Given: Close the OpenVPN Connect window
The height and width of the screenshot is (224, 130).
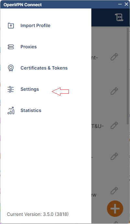Looking at the screenshot, I should (126, 4).
